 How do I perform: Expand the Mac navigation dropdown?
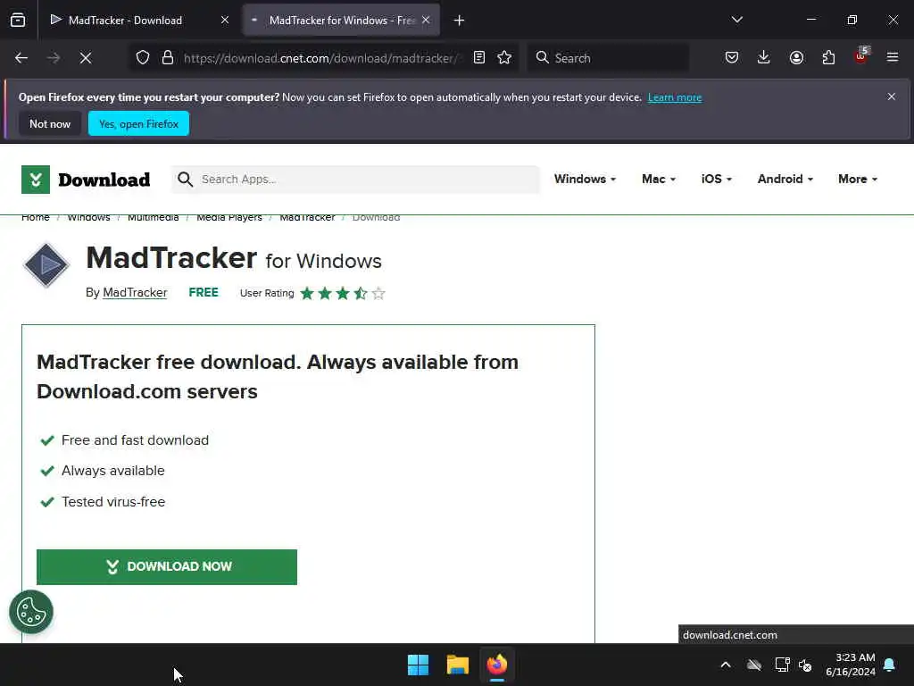[x=659, y=179]
